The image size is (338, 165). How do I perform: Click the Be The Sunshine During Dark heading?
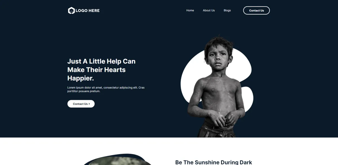[214, 162]
